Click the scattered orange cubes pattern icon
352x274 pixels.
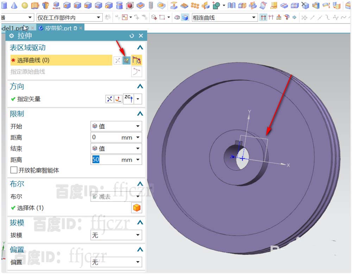195,5
